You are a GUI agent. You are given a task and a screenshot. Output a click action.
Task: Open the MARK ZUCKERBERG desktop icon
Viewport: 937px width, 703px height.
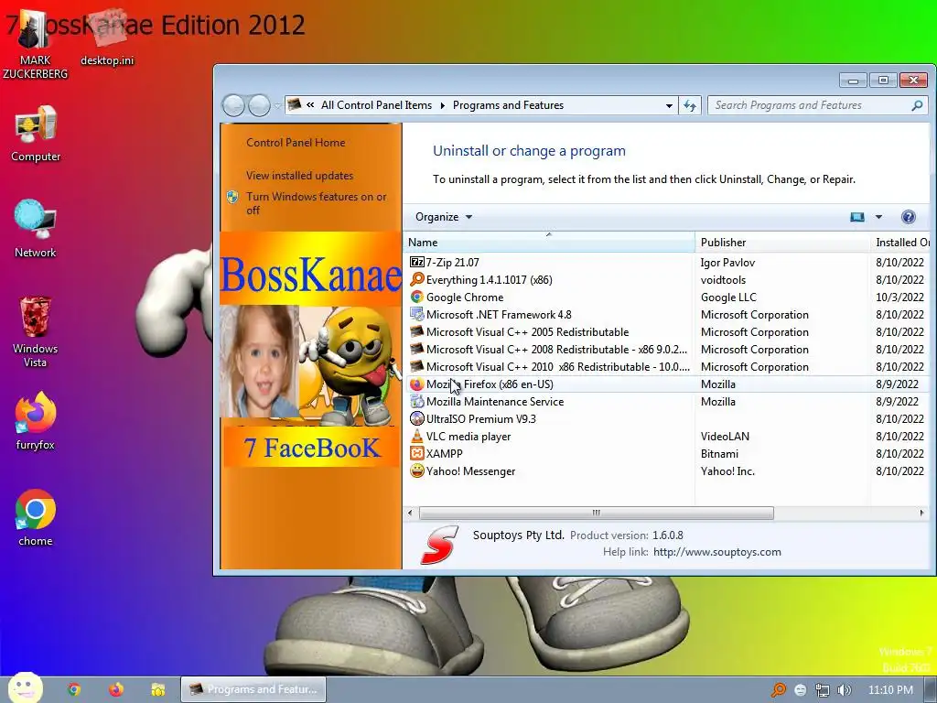35,43
